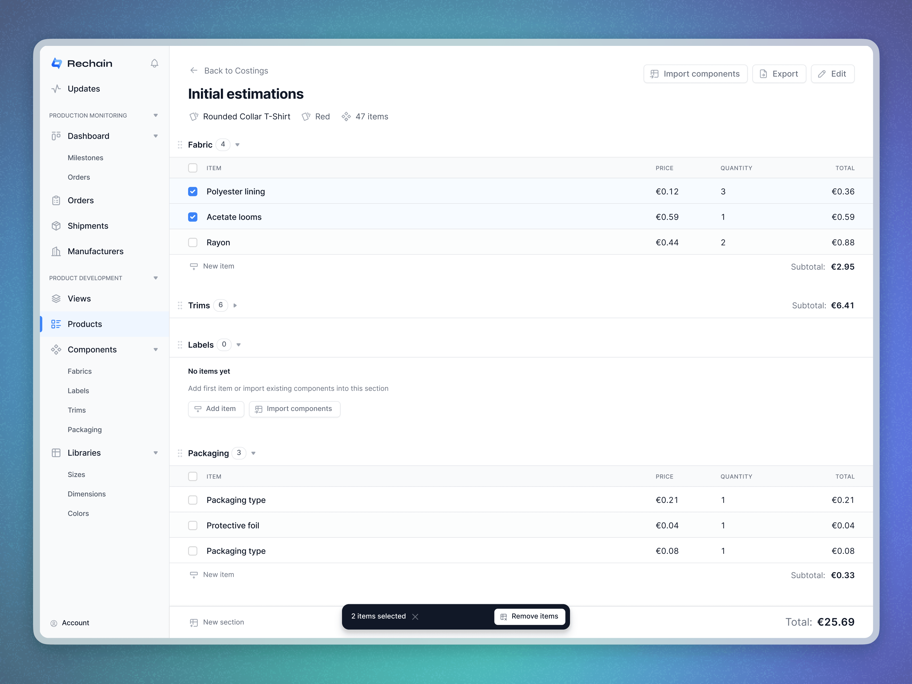
Task: Collapse the Production Monitoring group
Action: [x=155, y=115]
